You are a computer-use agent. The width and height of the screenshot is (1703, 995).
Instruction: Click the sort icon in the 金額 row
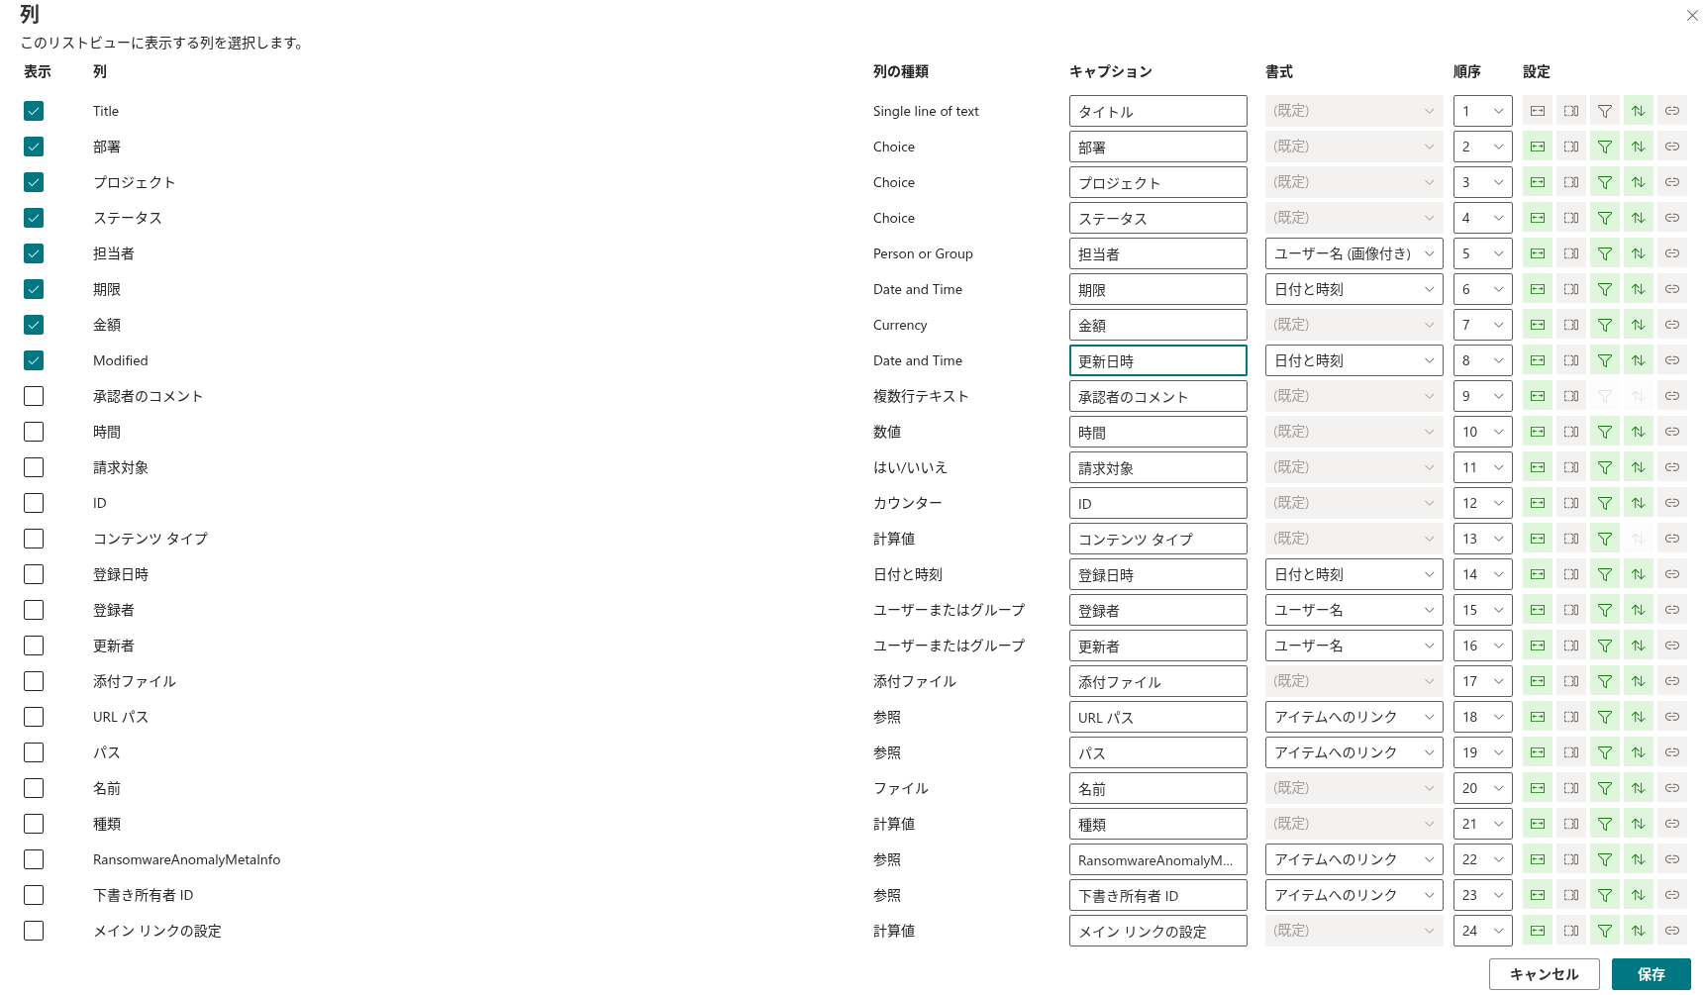coord(1639,325)
